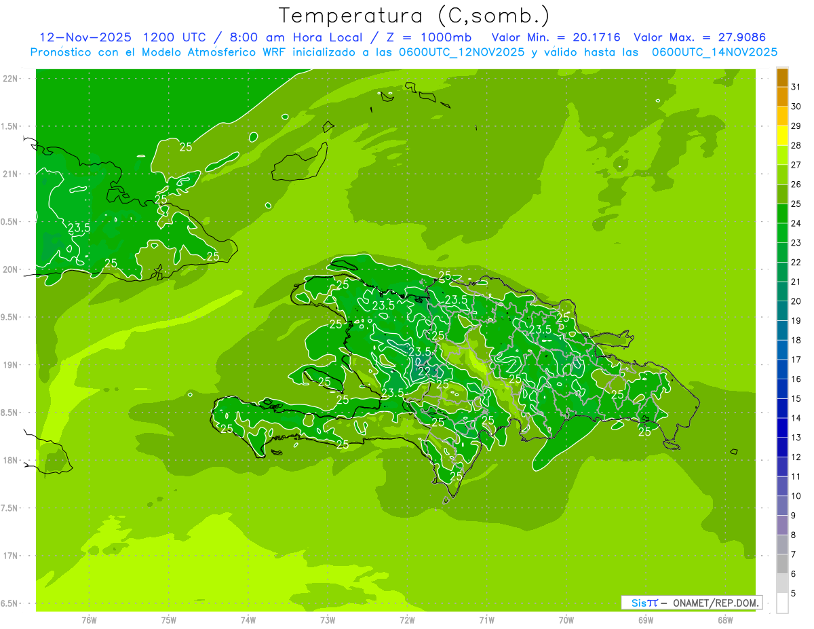The height and width of the screenshot is (629, 814).
Task: Click the gray legend swatch between 6 and 7
Action: 782,565
